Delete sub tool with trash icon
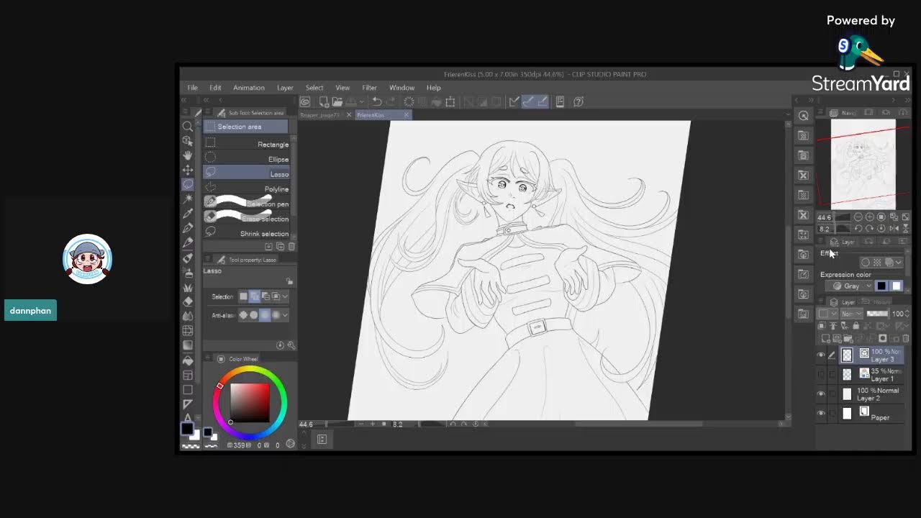This screenshot has height=518, width=921. [291, 247]
